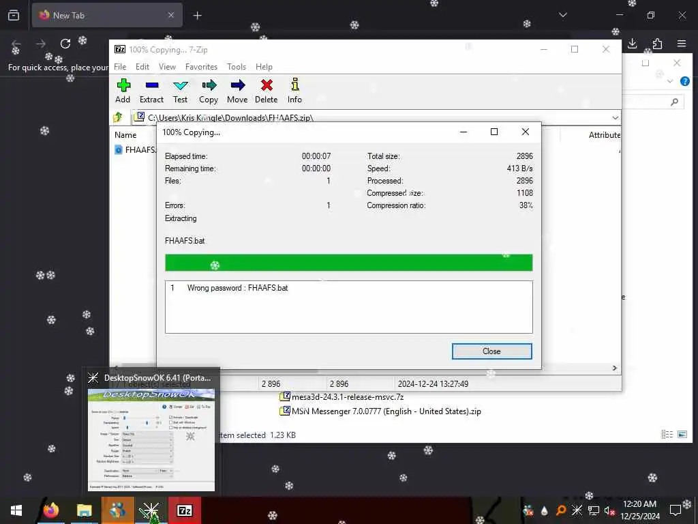Click the DesktopSnowOK preview thumbnail
Screen dimensions: 698x524
[x=151, y=440]
